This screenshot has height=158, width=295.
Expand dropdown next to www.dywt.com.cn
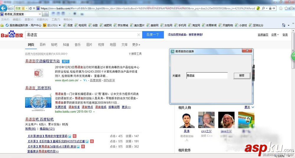tap(81, 80)
